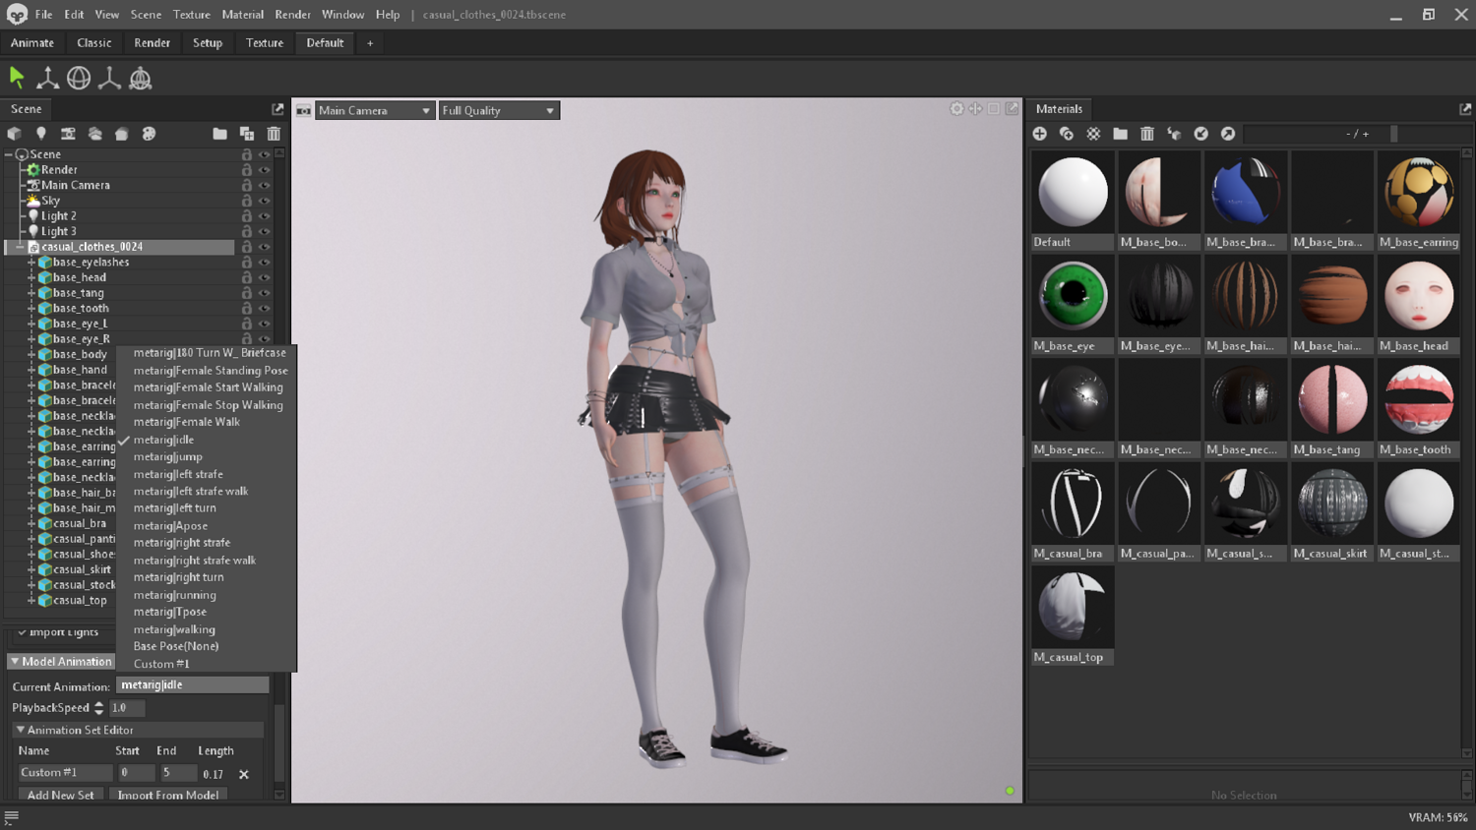Pop out the Scene panel
Screen dimensions: 1476x830
277,109
